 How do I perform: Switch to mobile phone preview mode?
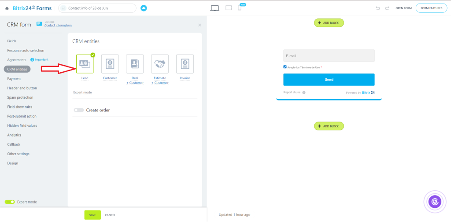(x=240, y=8)
